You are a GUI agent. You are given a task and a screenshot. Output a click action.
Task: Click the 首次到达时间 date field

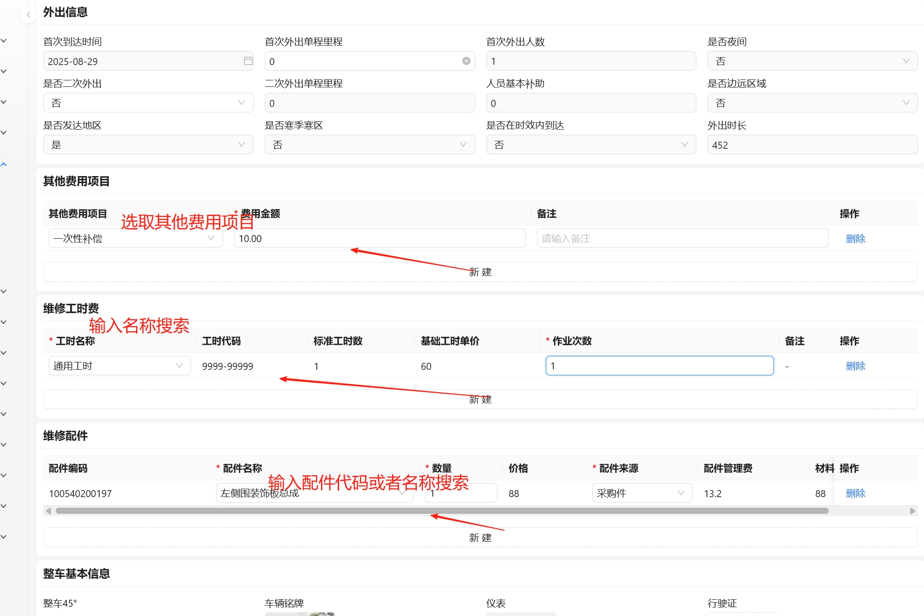click(148, 61)
